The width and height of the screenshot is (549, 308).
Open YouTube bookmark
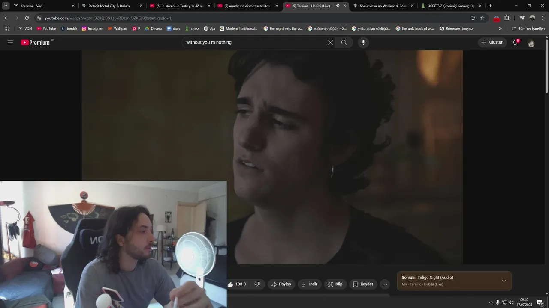(46, 28)
